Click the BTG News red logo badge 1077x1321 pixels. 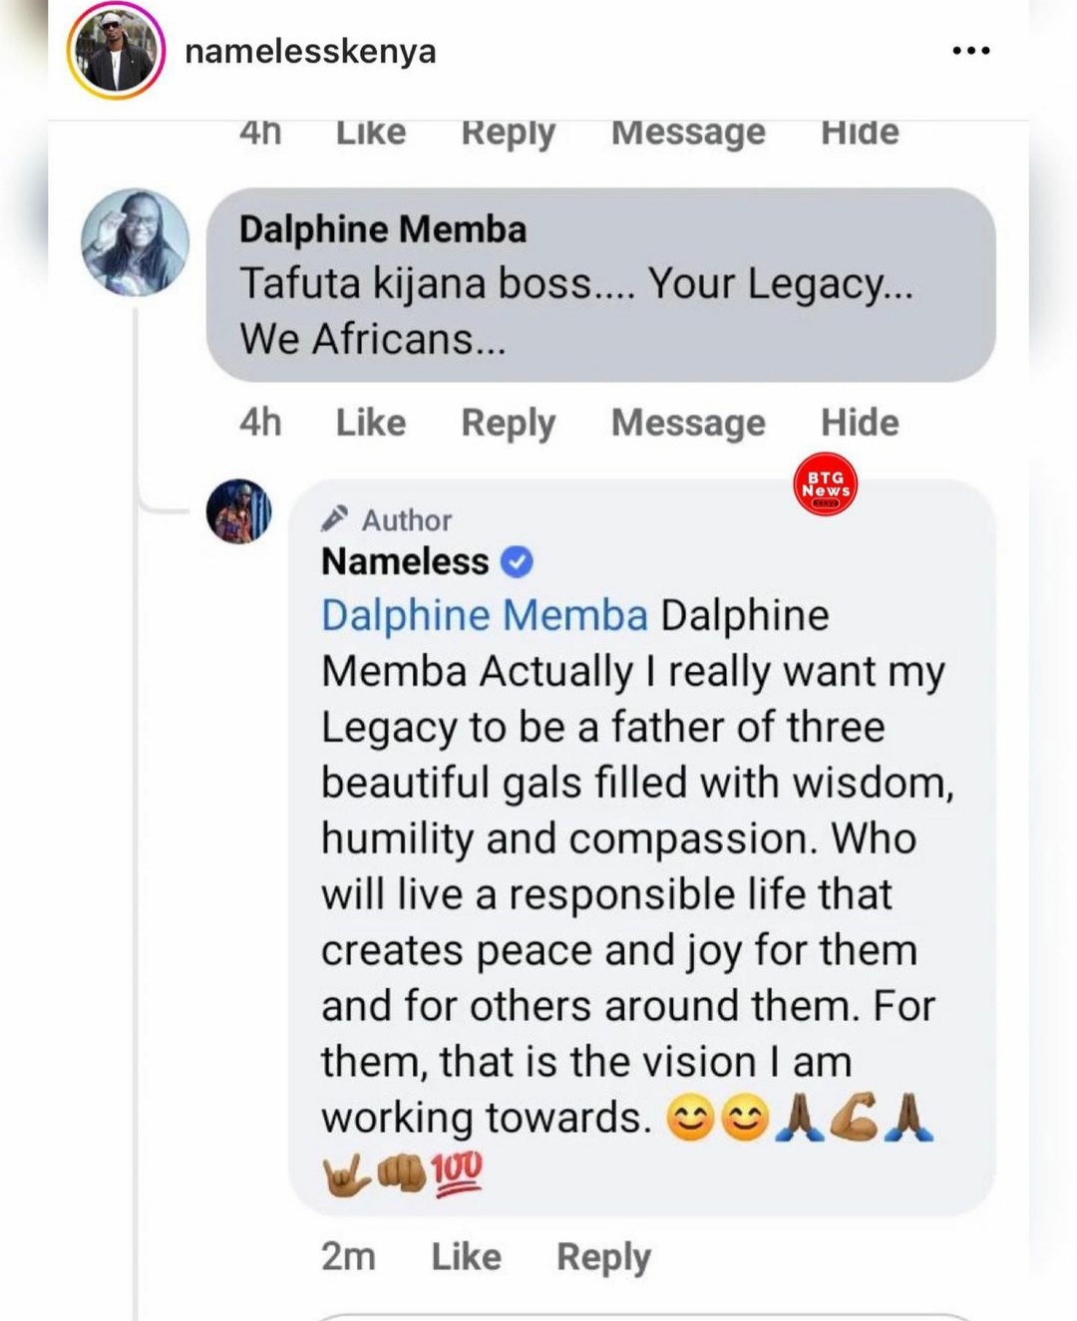pyautogui.click(x=826, y=485)
